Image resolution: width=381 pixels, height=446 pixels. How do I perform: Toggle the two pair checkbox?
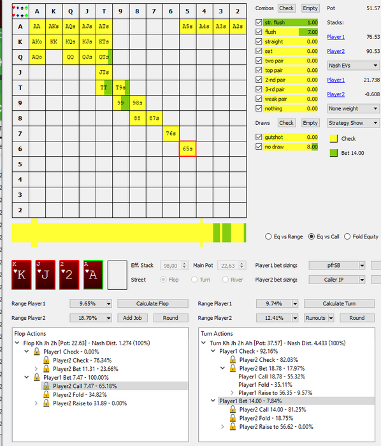click(x=259, y=61)
